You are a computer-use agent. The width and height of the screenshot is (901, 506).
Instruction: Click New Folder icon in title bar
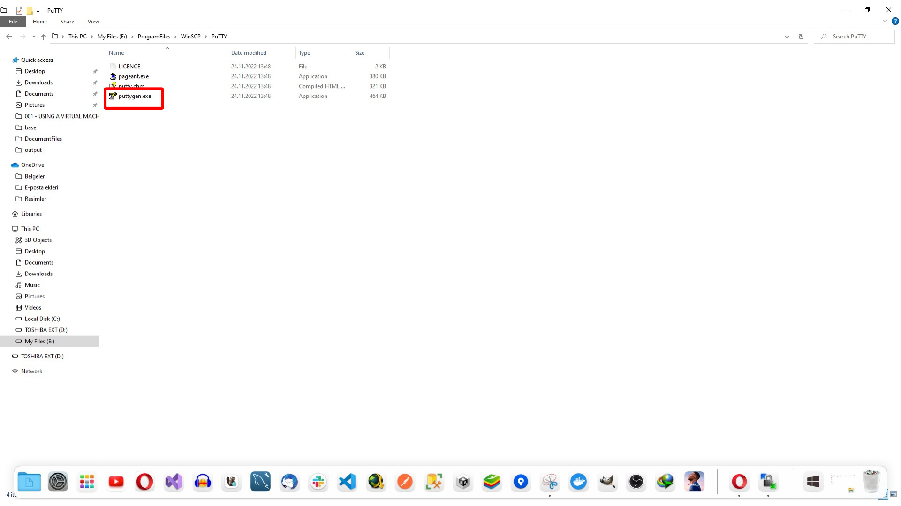pos(30,10)
